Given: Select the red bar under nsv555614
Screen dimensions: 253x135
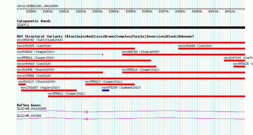Looking at the screenshot, I should click(x=184, y=72).
